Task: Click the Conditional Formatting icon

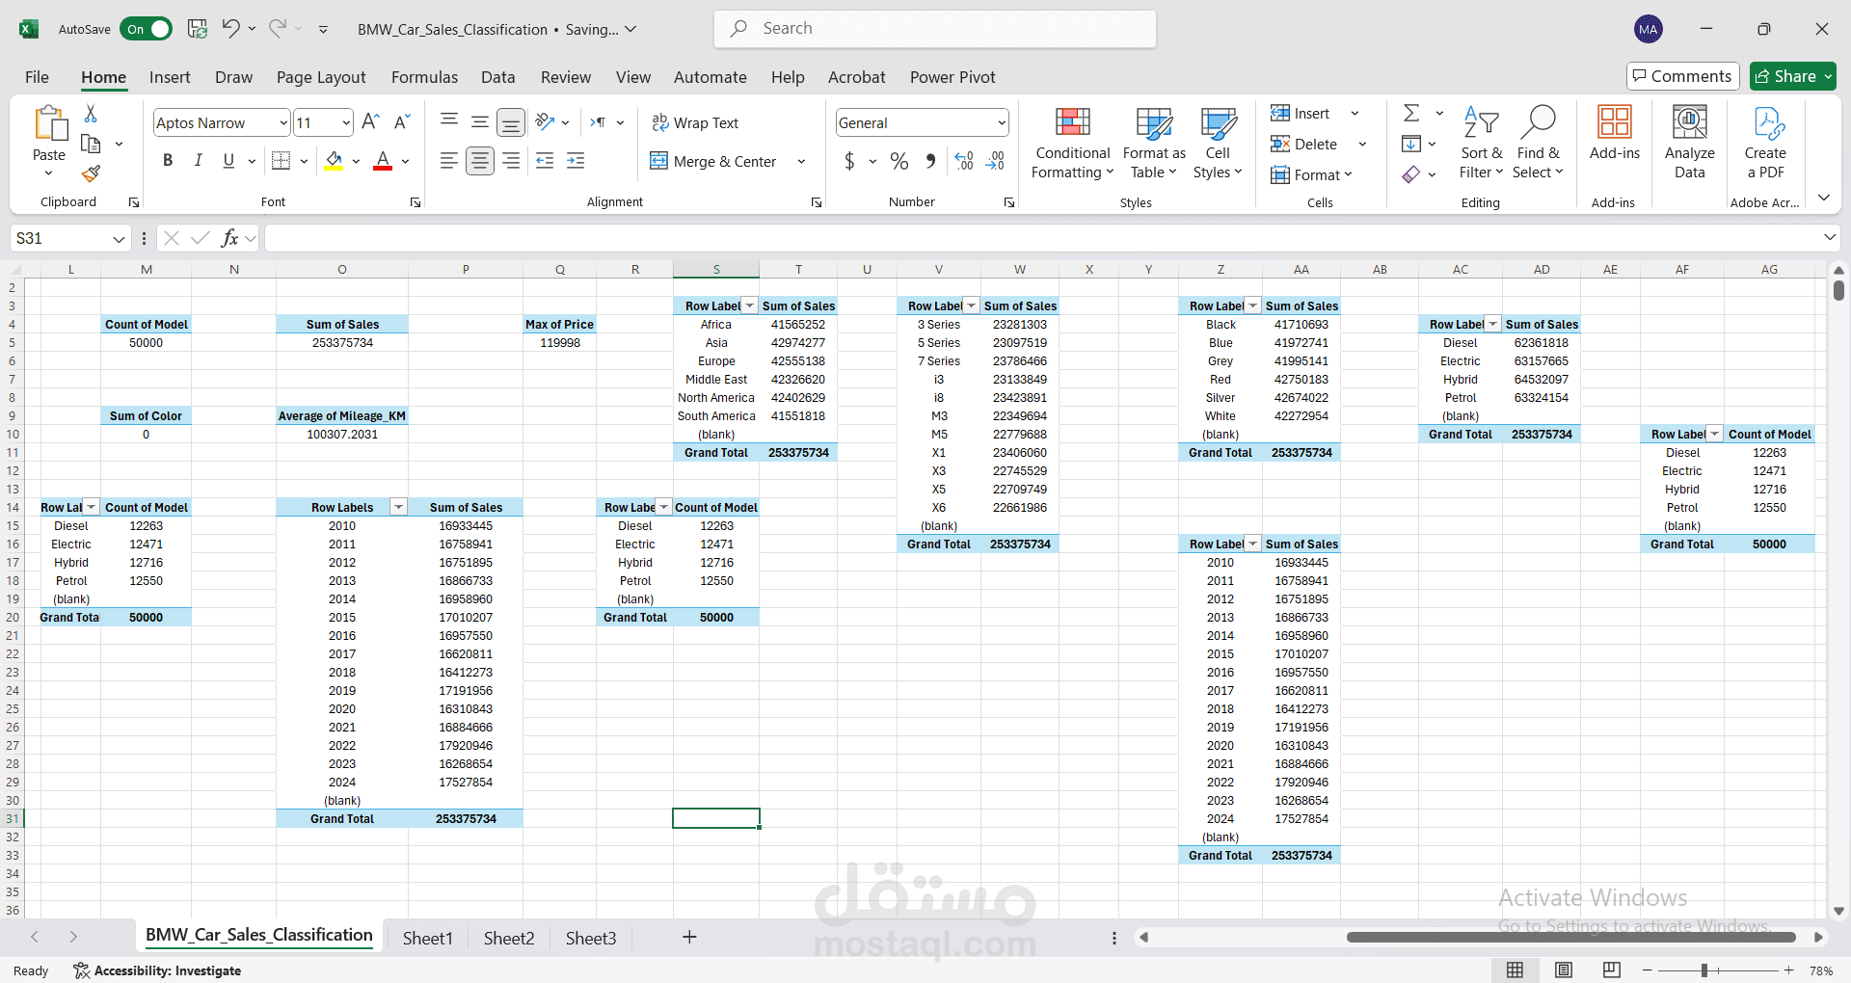Action: tap(1072, 123)
